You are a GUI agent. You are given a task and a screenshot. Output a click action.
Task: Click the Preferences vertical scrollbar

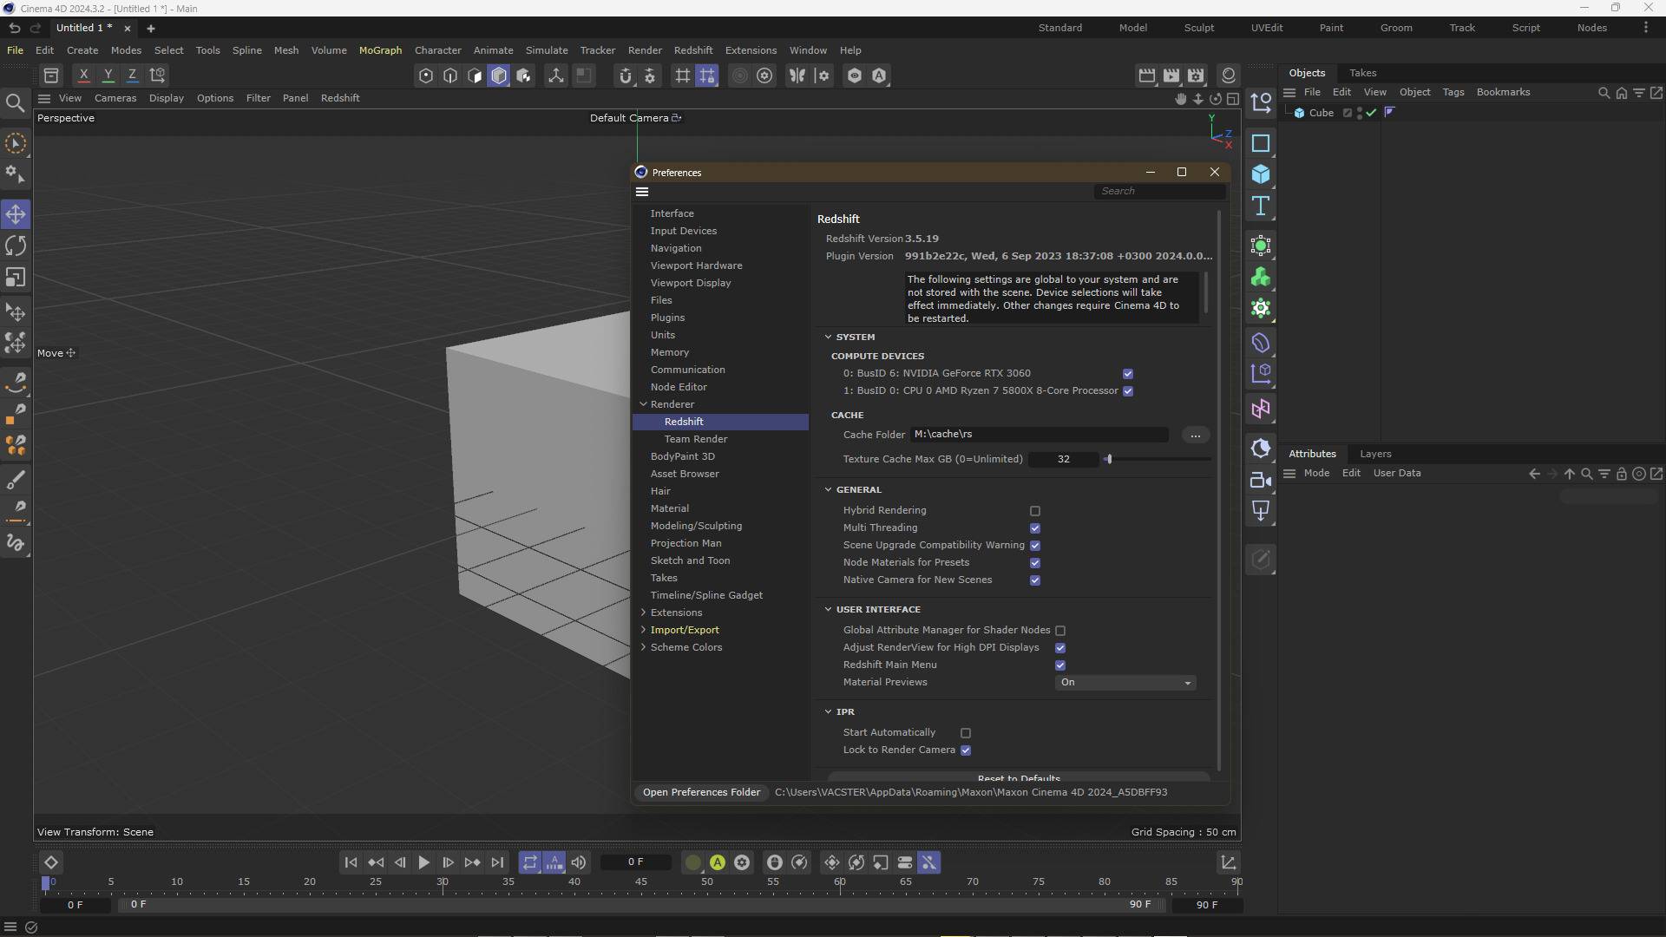(x=1218, y=490)
